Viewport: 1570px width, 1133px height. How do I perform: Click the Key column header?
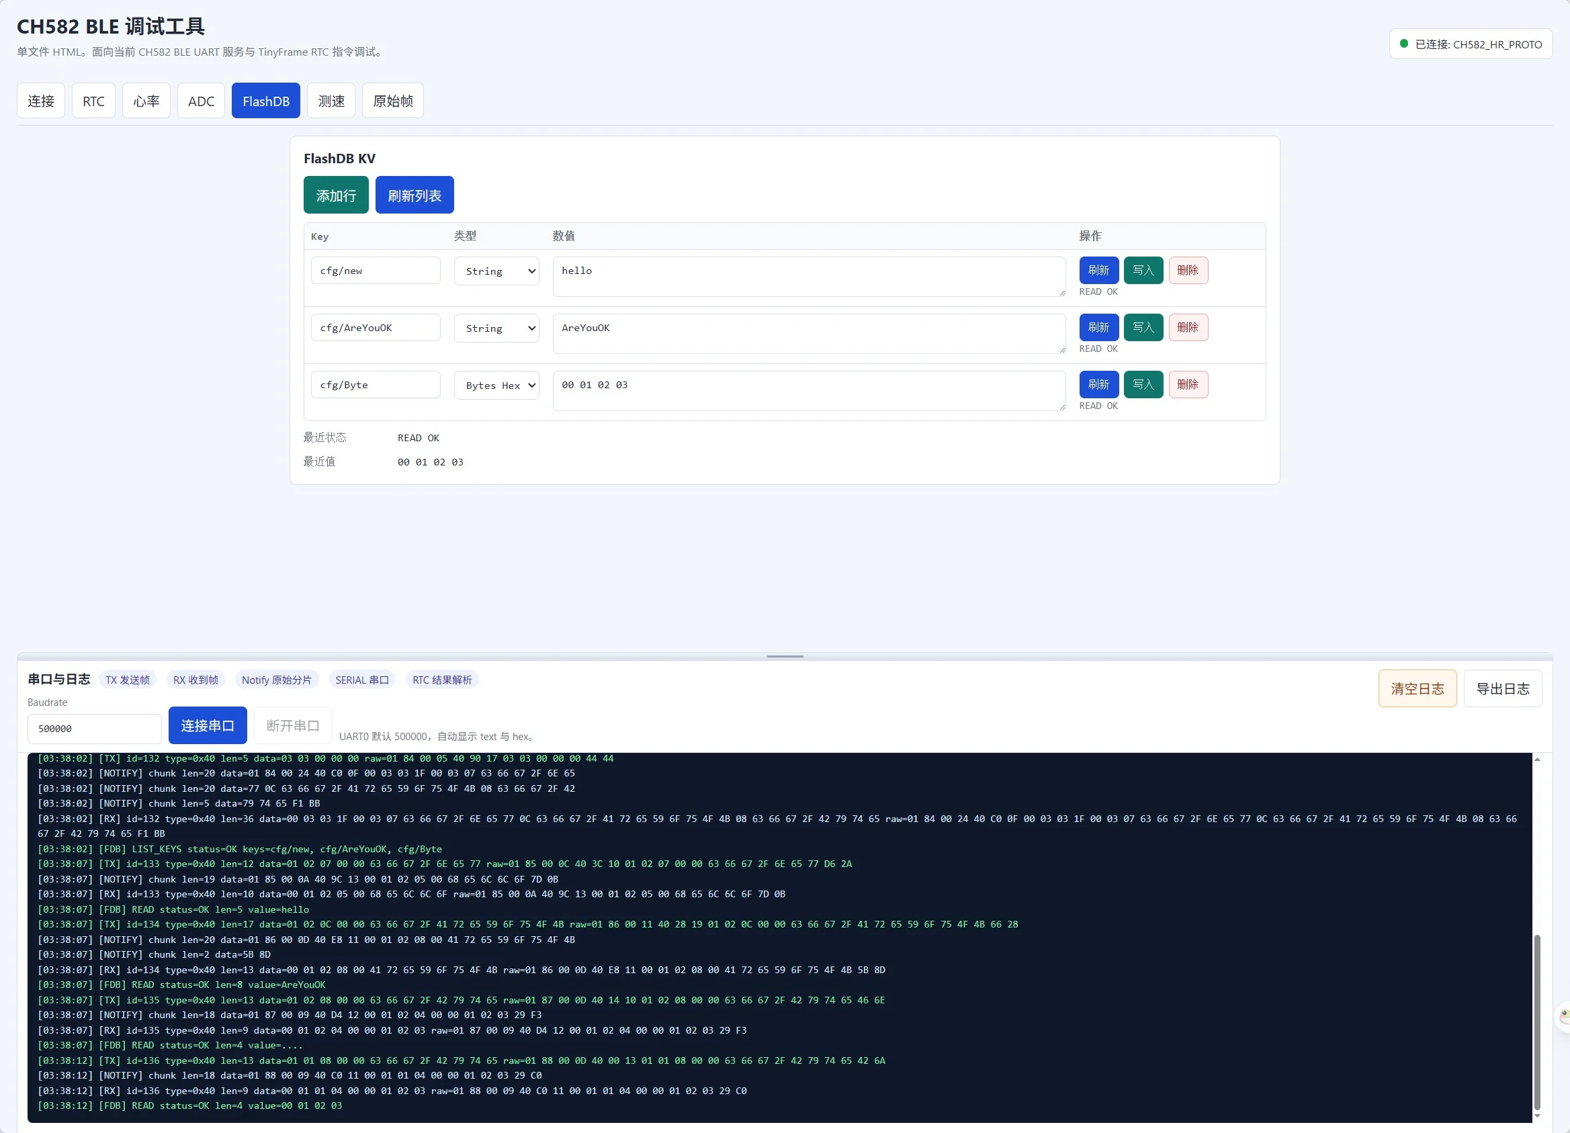click(x=320, y=236)
